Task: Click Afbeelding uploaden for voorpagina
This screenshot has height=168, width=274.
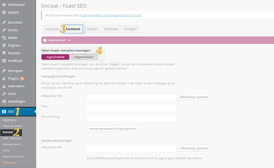Action: pos(194,97)
